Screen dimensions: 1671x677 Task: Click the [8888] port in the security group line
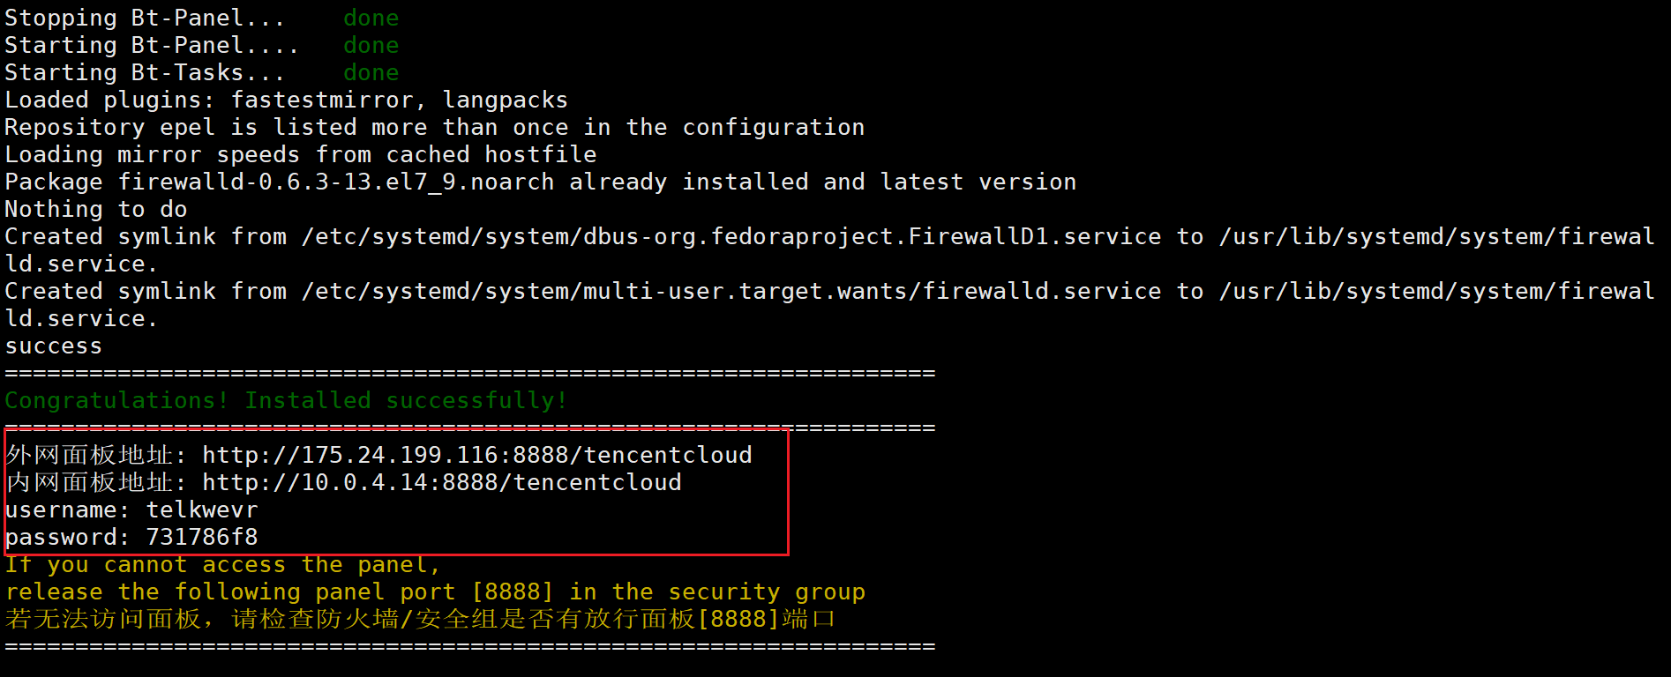[513, 591]
